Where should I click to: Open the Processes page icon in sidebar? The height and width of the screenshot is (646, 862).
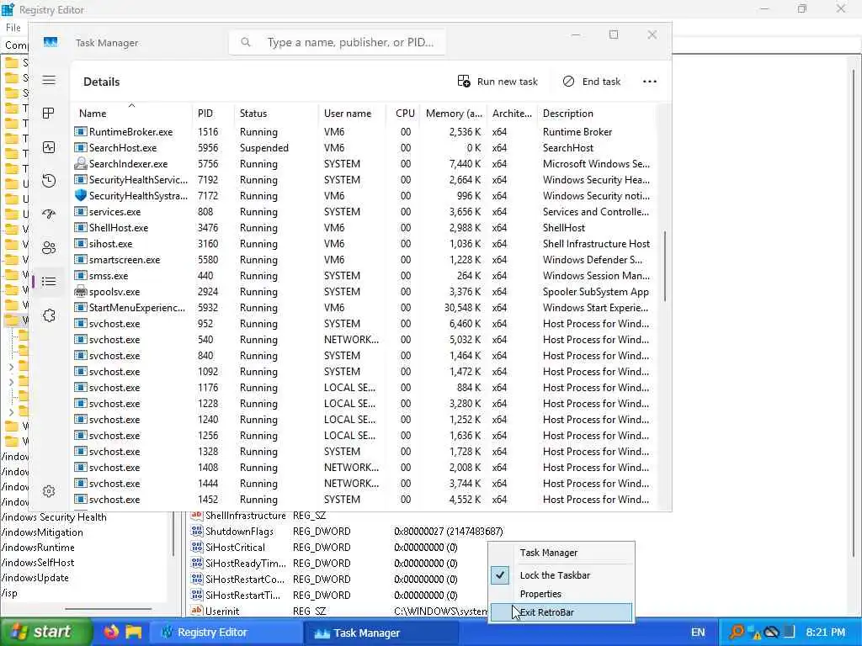pyautogui.click(x=49, y=114)
